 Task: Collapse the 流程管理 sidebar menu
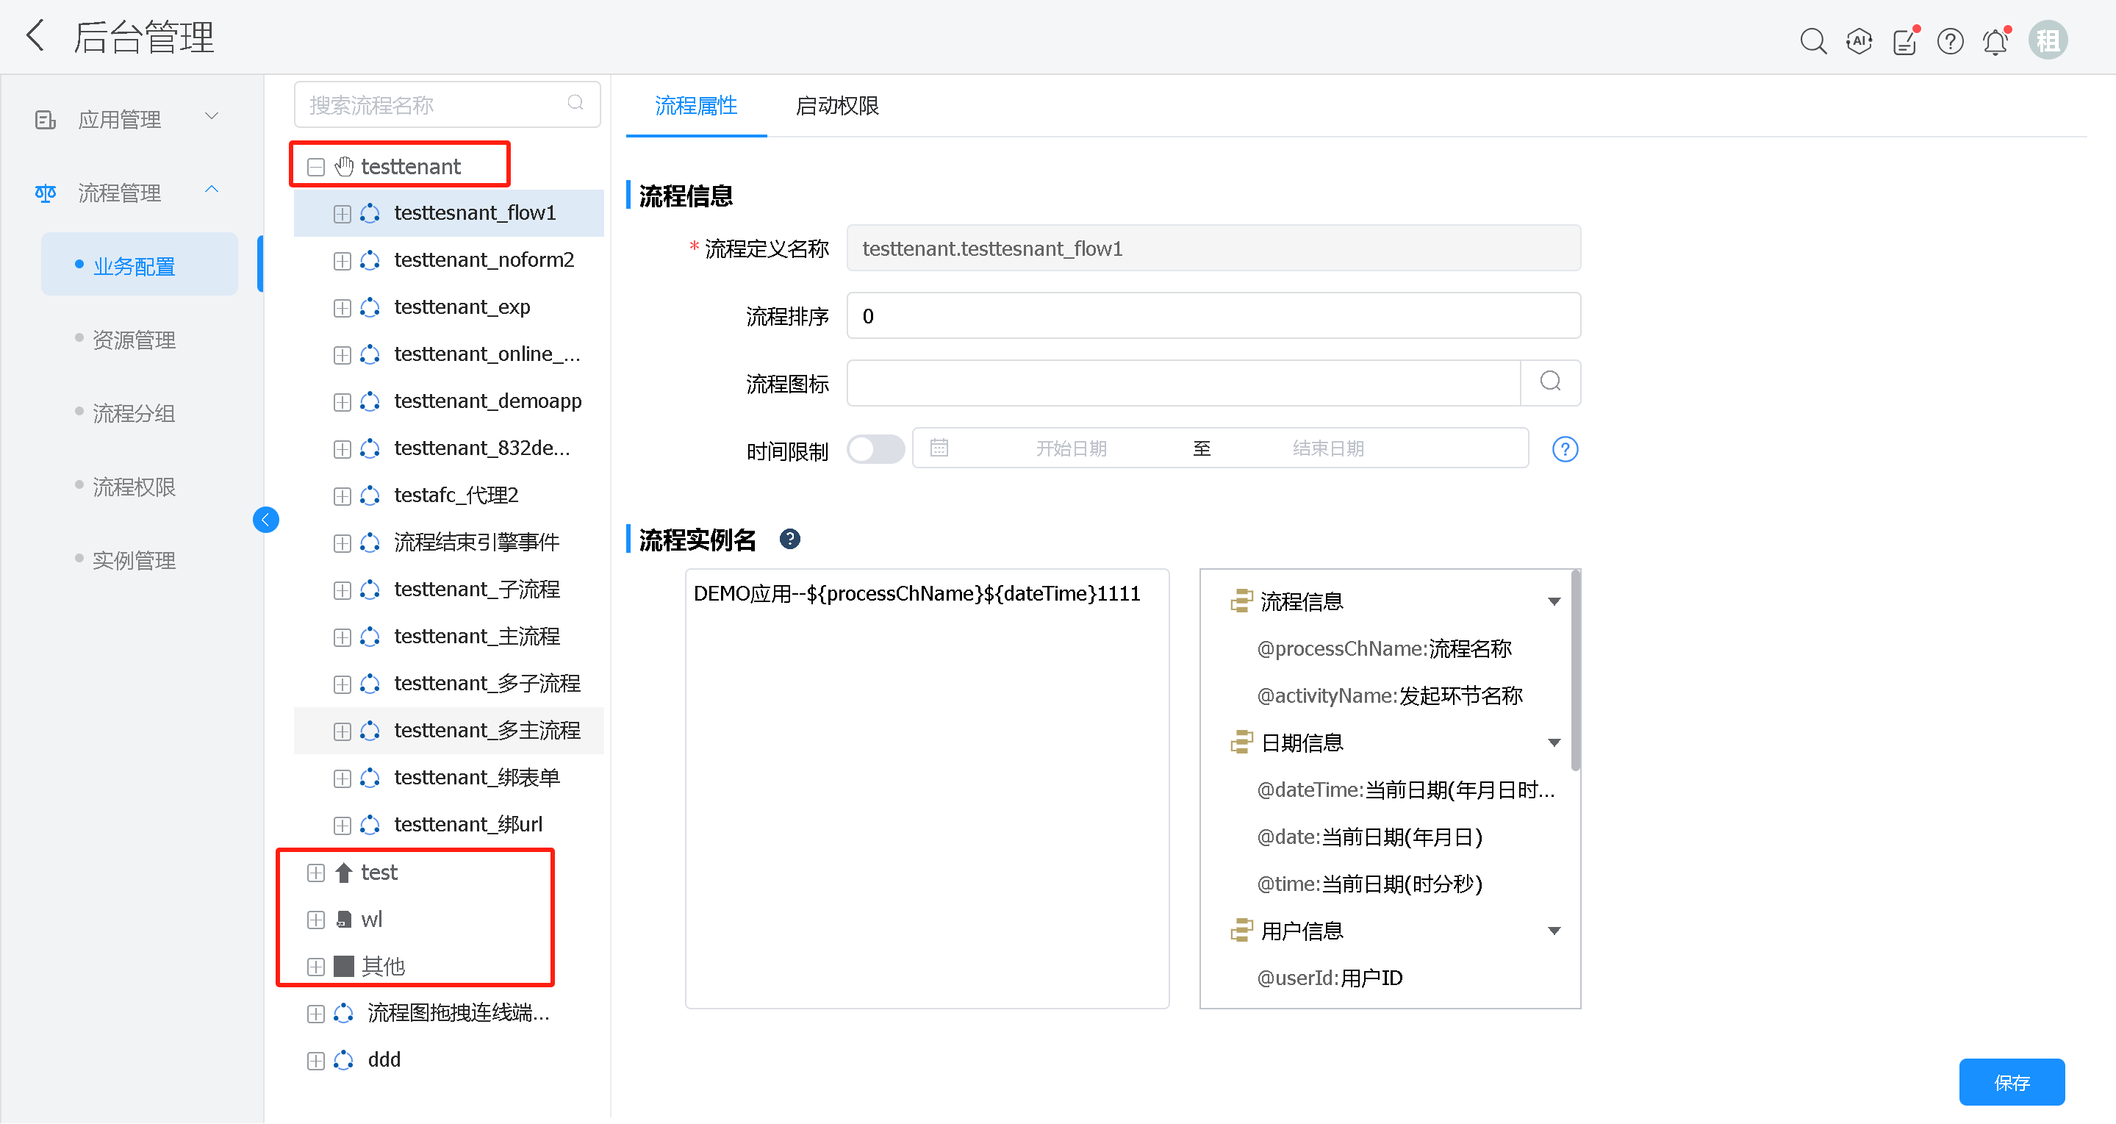click(211, 190)
